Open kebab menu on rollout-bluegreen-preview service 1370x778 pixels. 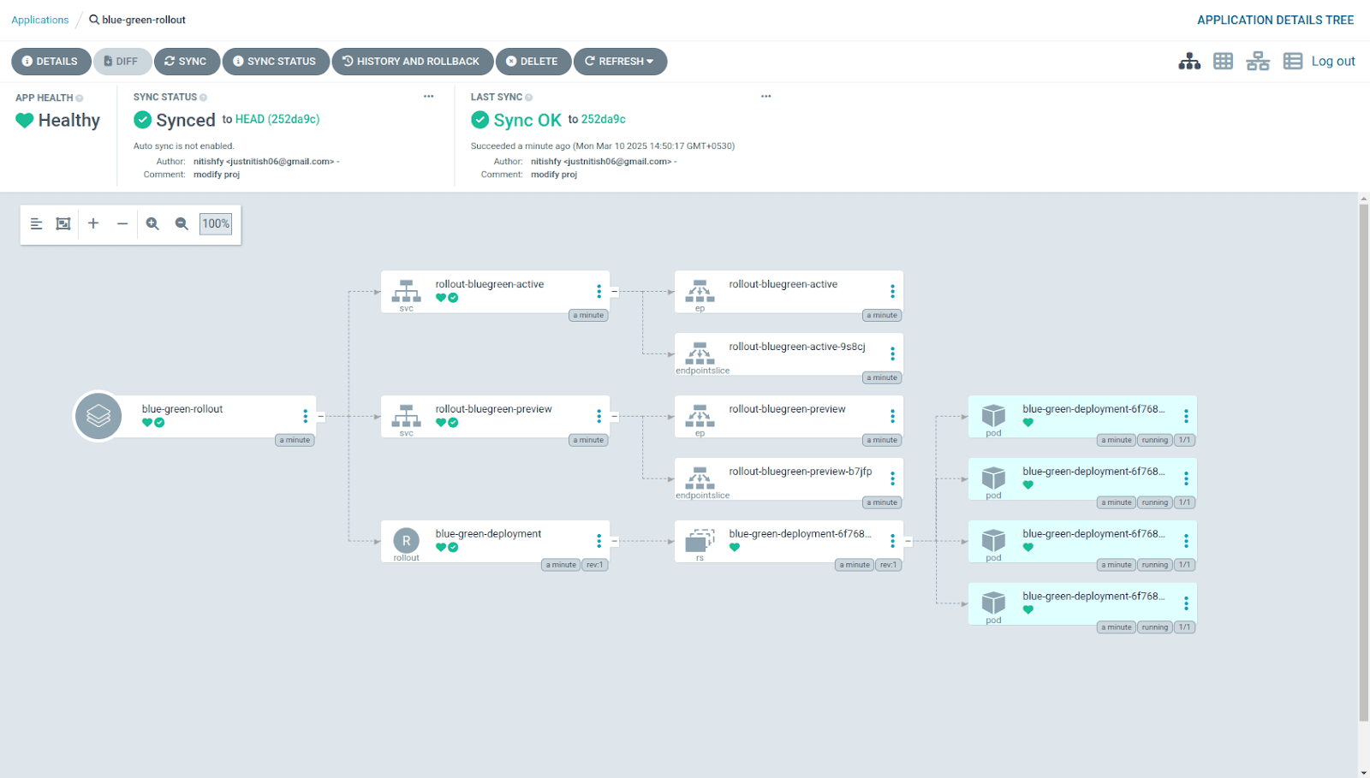point(599,416)
